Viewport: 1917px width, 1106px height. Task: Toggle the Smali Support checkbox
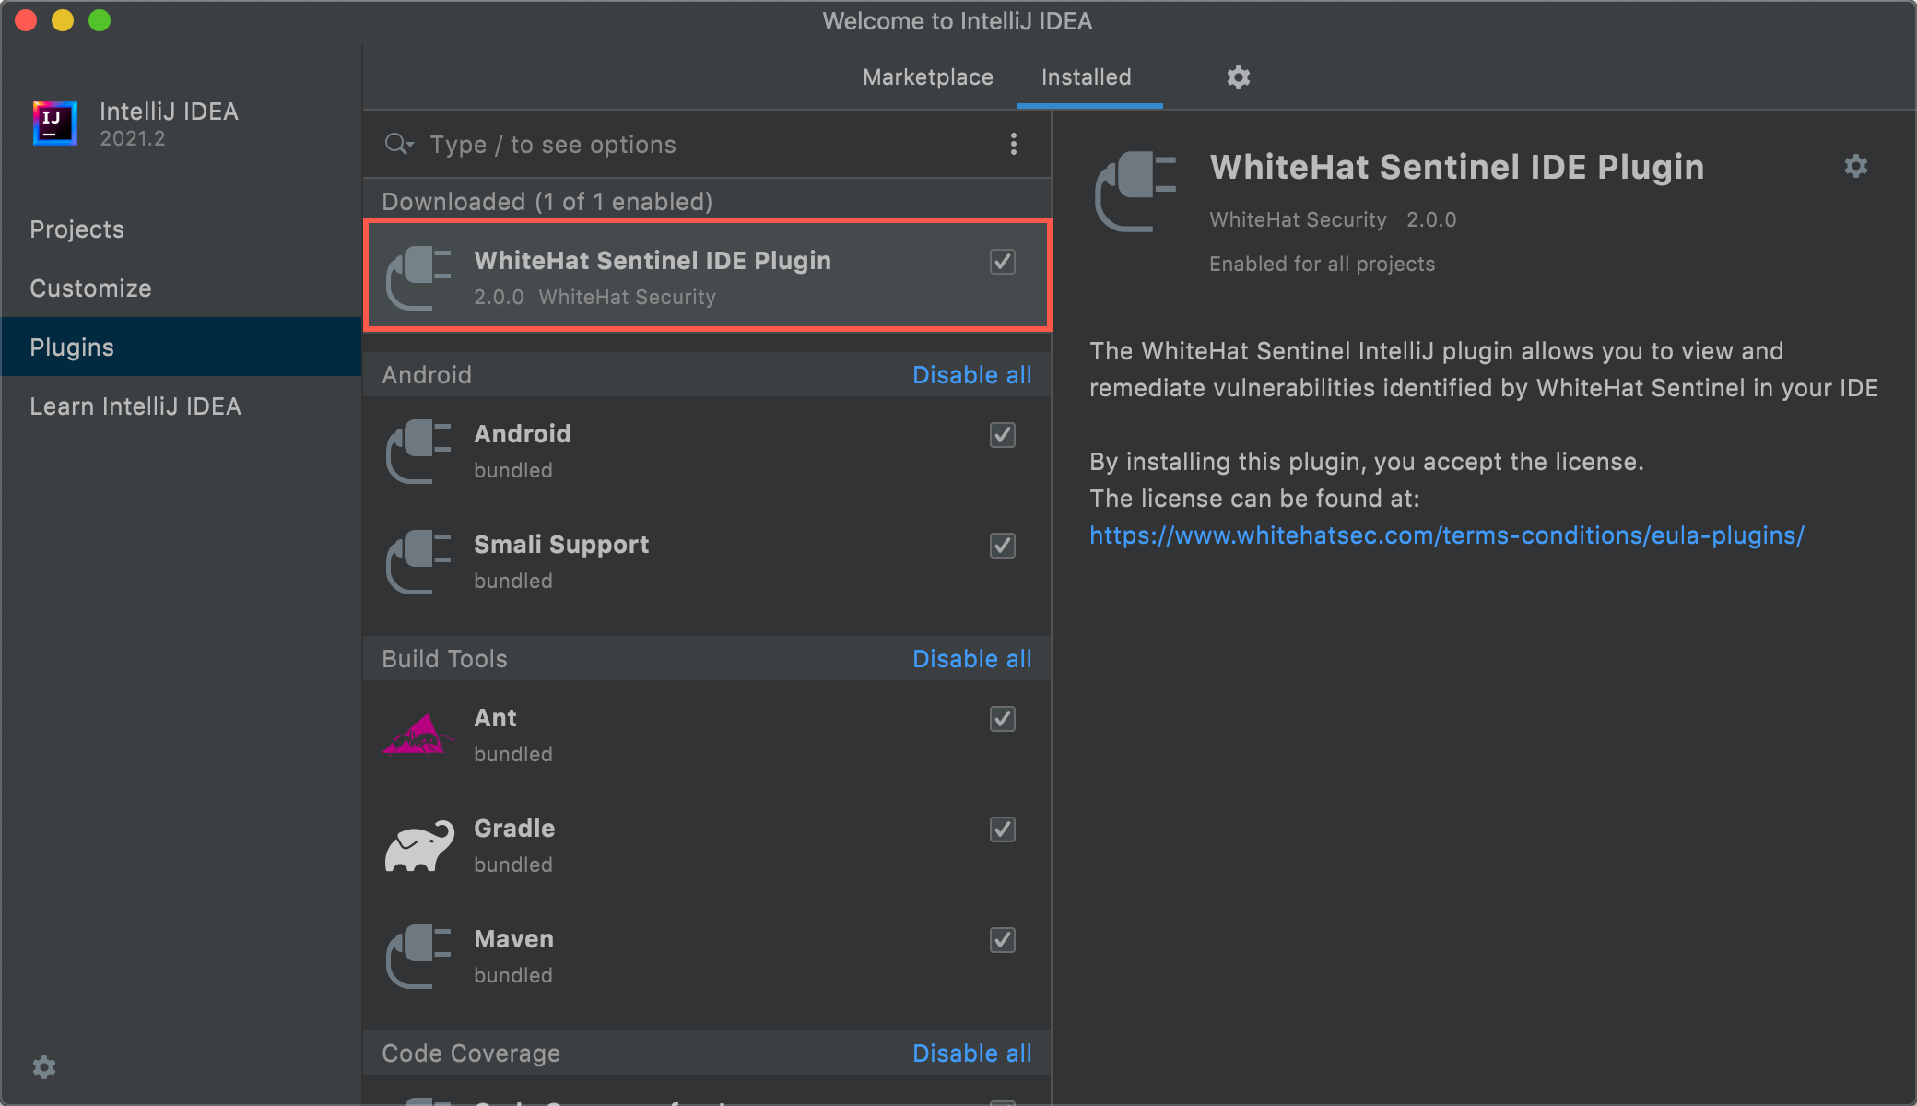tap(1002, 546)
